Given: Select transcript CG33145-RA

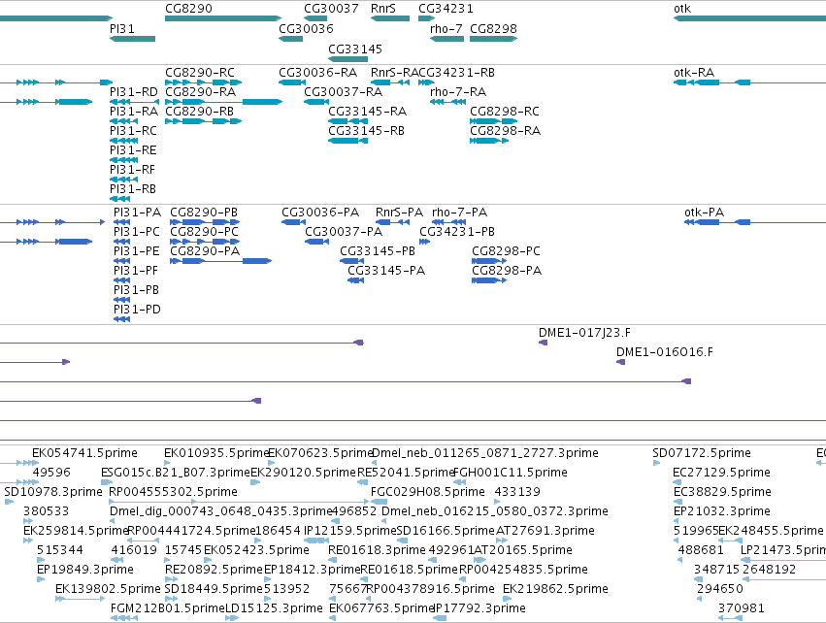Looking at the screenshot, I should (x=347, y=121).
